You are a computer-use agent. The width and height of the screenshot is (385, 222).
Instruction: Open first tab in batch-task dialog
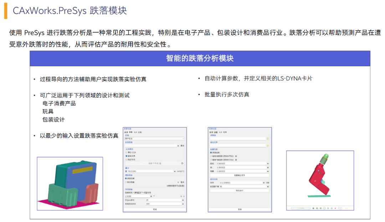pyautogui.click(x=211, y=132)
